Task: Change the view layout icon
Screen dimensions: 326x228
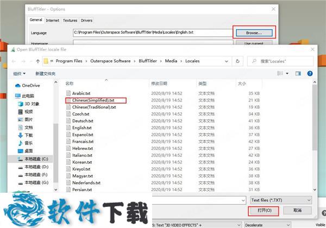Action: tap(280, 73)
